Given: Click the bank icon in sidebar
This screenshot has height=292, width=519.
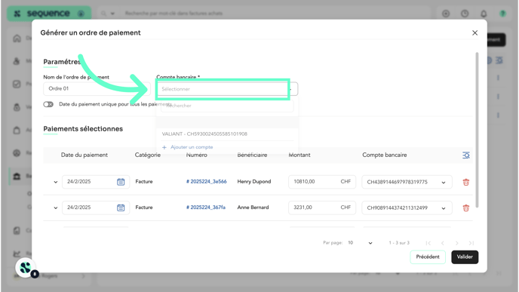Looking at the screenshot, I should 17,176.
